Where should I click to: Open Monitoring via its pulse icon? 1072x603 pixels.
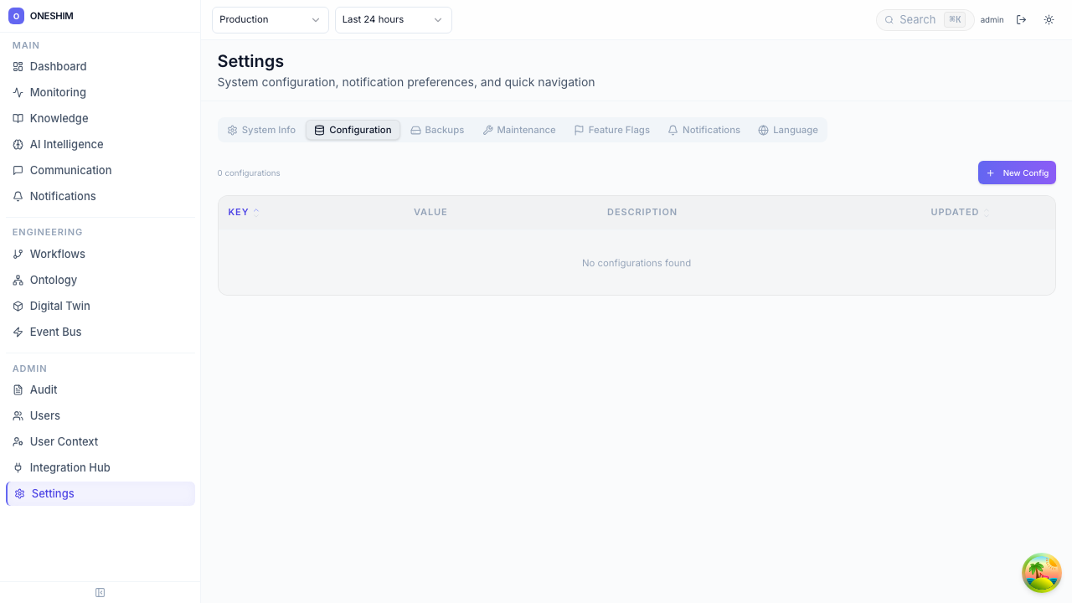[18, 92]
